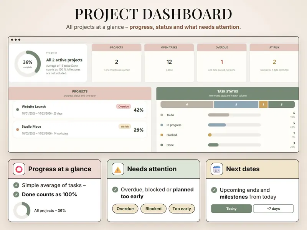
Task: Open the Website Launch project row
Action: click(80, 110)
